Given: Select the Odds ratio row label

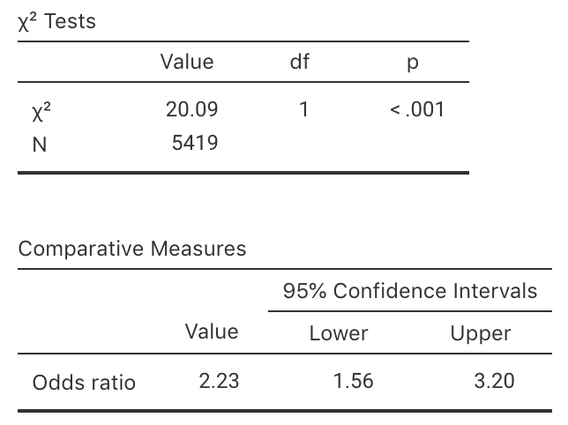Looking at the screenshot, I should click(84, 382).
